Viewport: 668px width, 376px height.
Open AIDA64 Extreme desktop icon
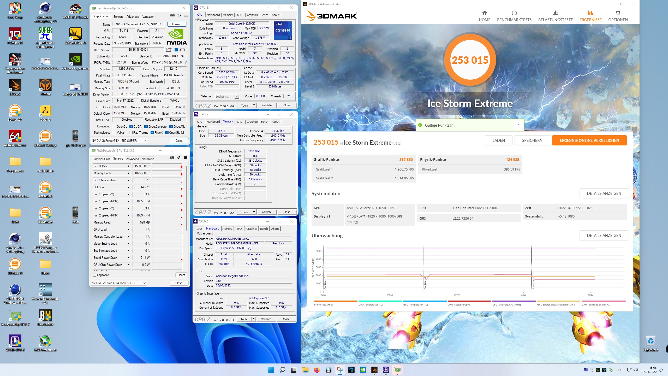pyautogui.click(x=15, y=139)
